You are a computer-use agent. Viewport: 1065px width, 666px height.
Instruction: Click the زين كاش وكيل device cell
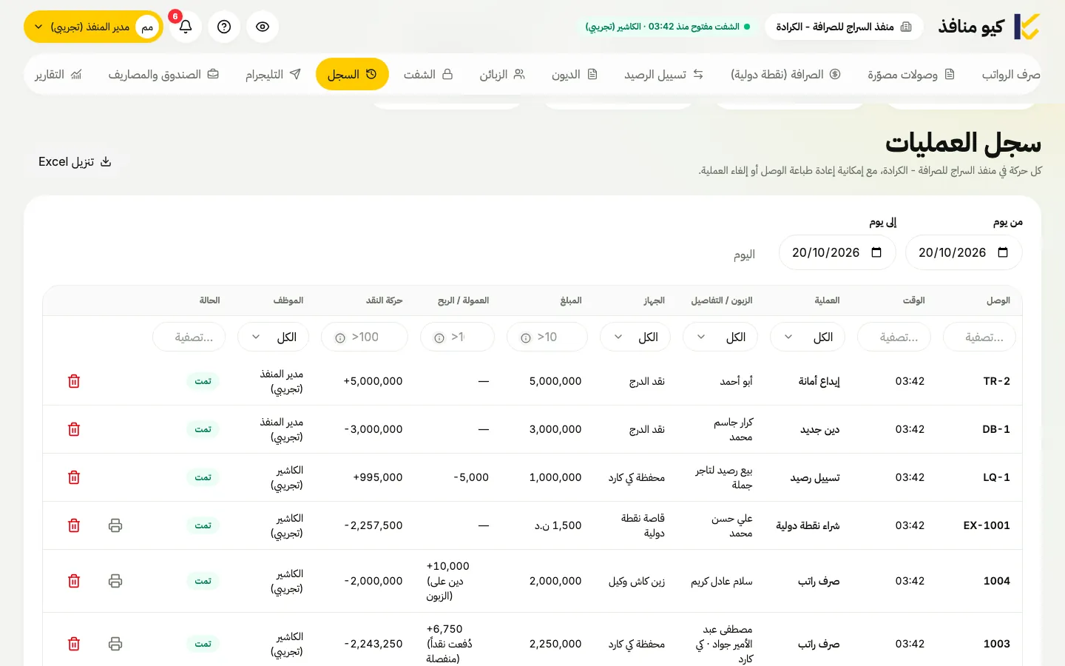637,581
